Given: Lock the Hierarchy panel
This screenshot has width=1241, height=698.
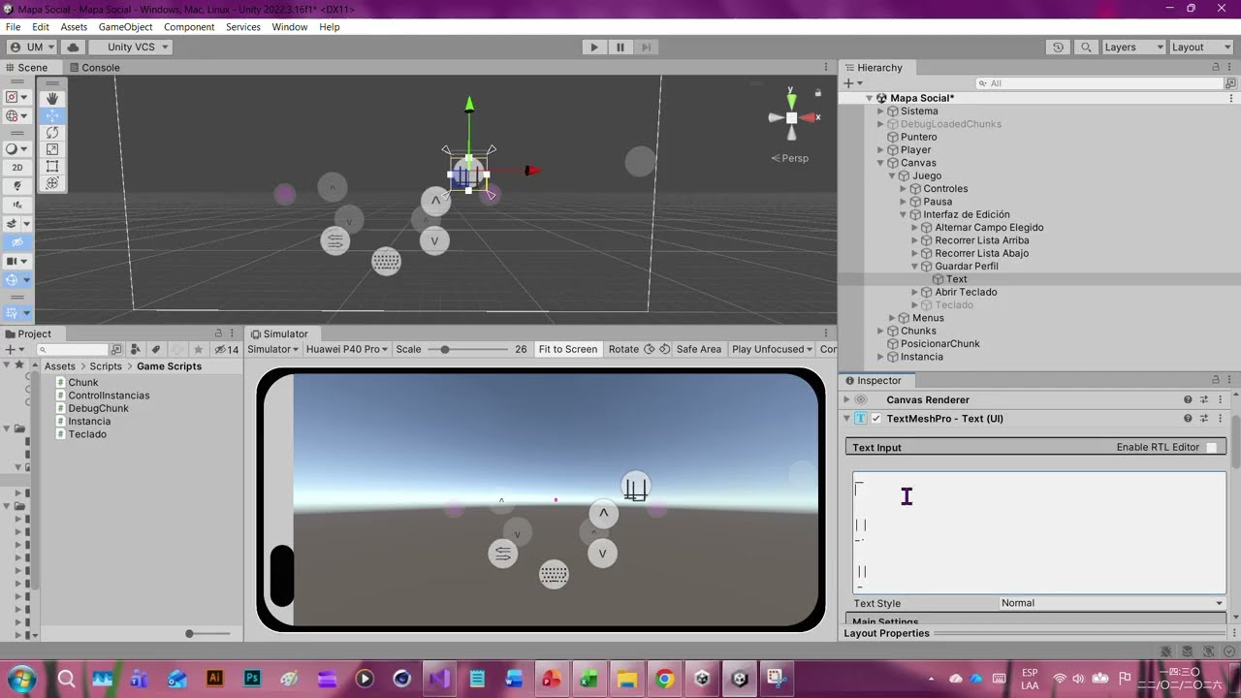Looking at the screenshot, I should 1216,67.
